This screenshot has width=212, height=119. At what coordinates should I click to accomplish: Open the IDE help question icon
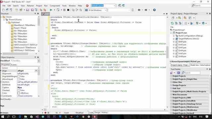154,10
